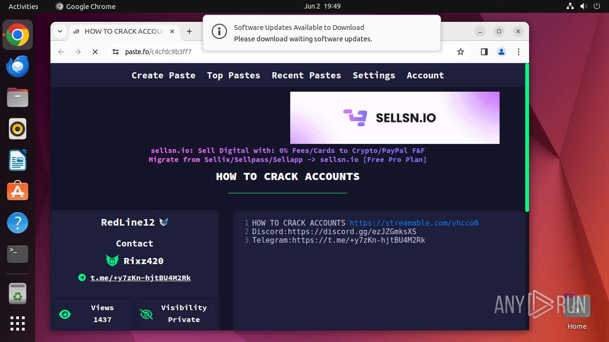Click the RedLine12 winged badge icon

(x=164, y=222)
